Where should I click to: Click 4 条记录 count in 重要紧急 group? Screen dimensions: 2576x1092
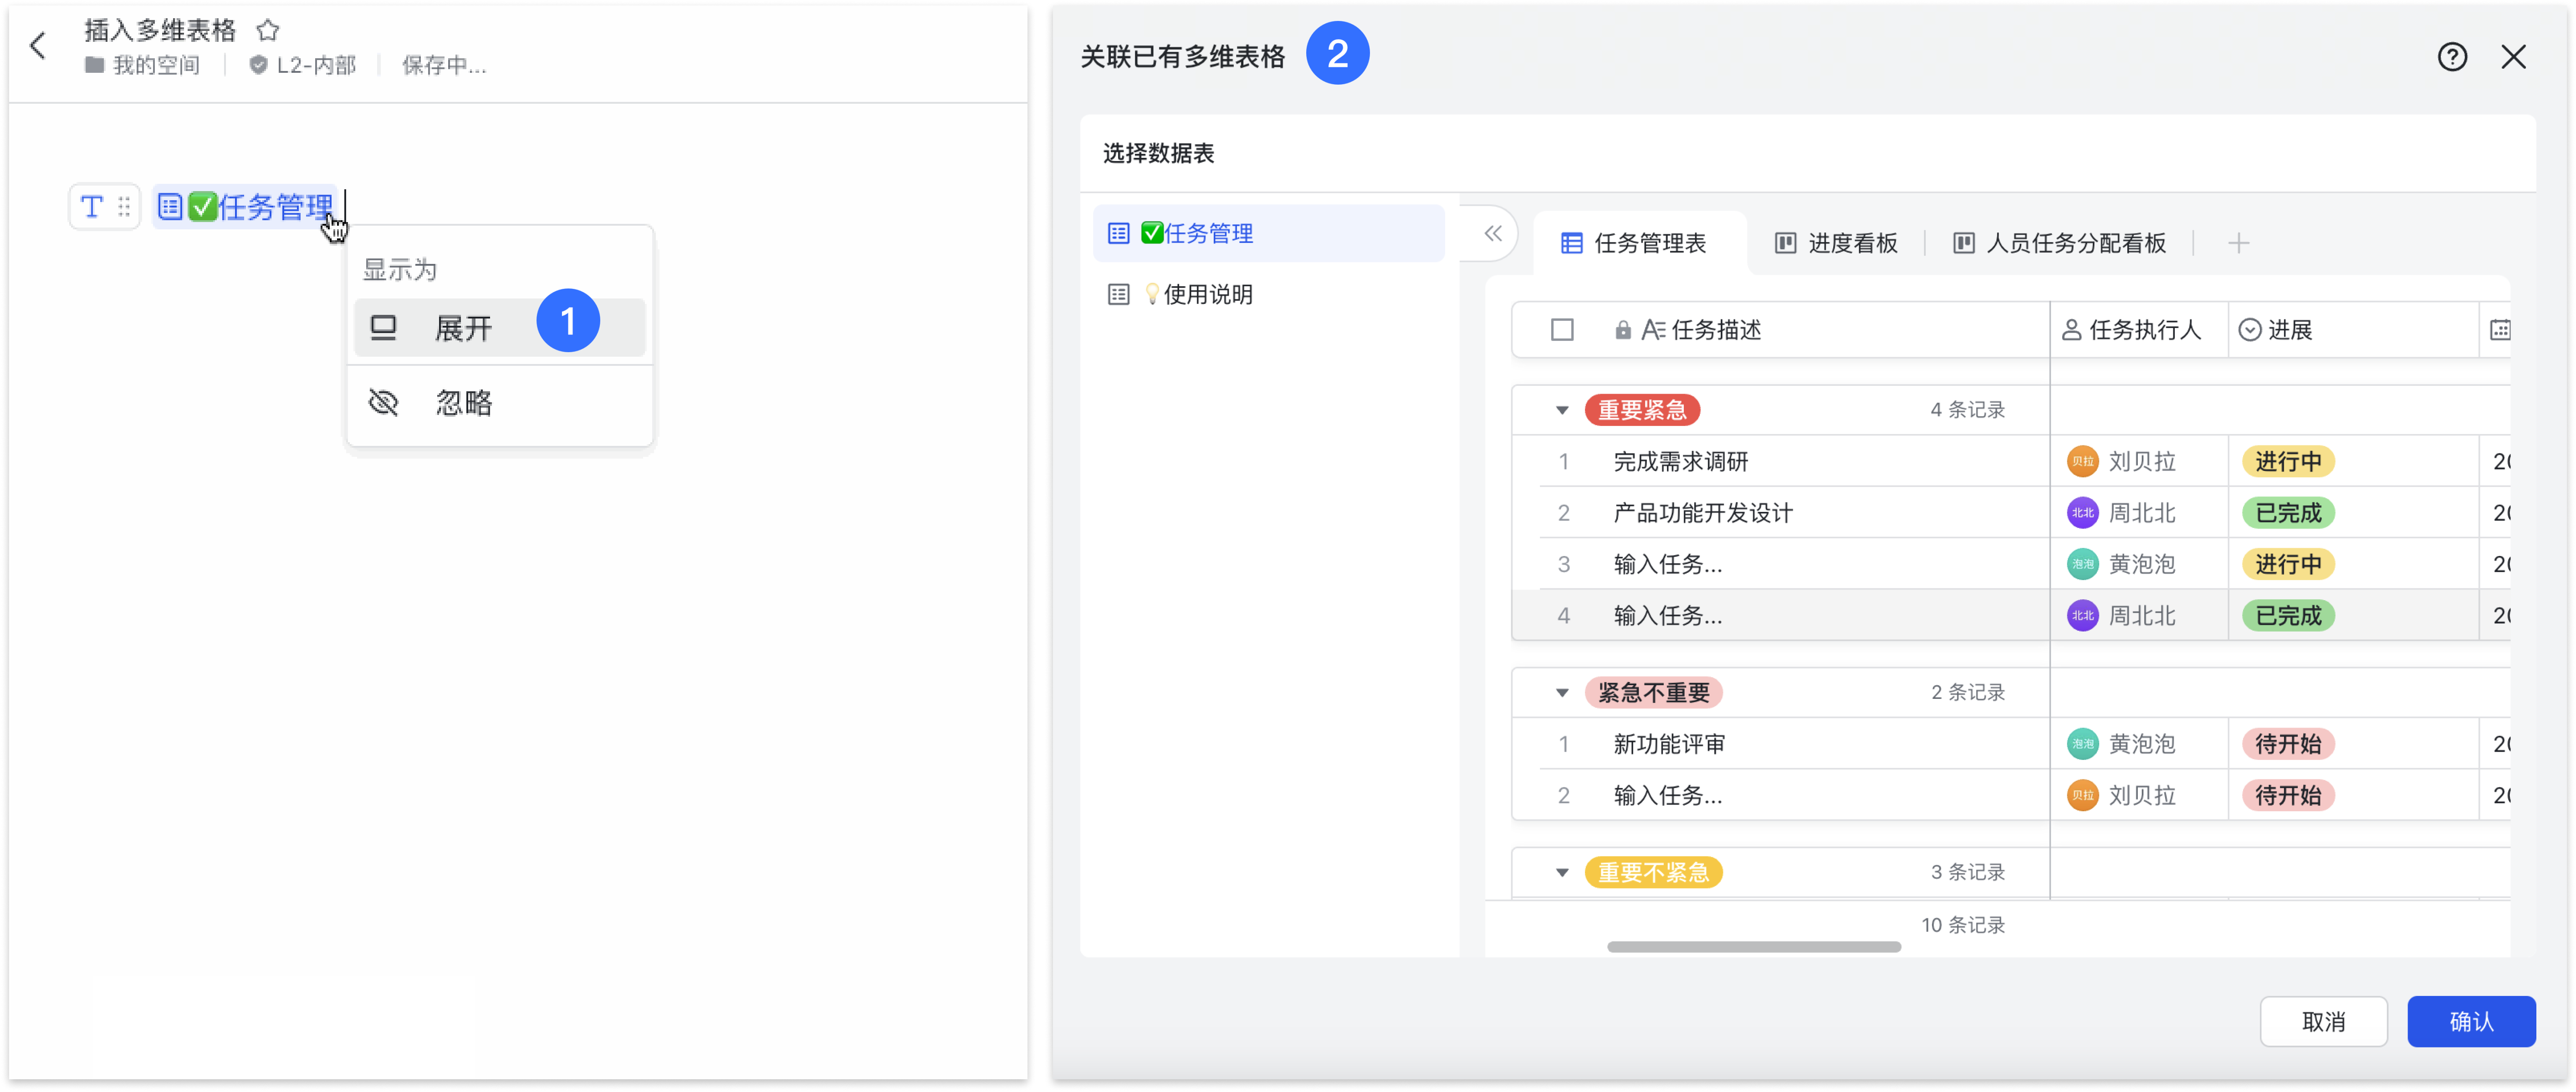tap(1967, 409)
